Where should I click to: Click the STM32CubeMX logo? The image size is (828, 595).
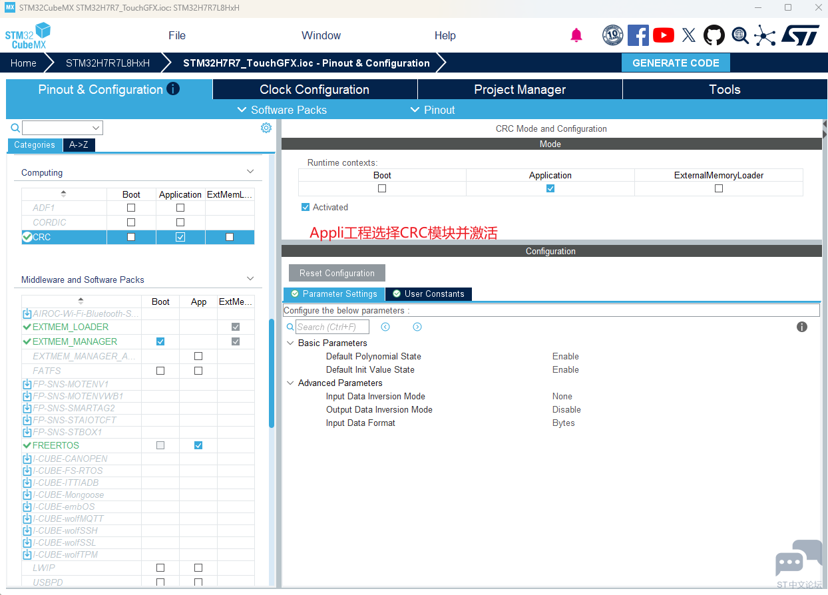click(28, 35)
